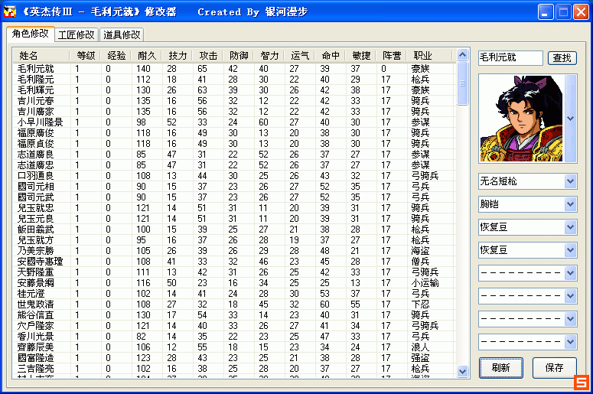Click the 查找 search button
This screenshot has width=593, height=394.
coord(562,58)
